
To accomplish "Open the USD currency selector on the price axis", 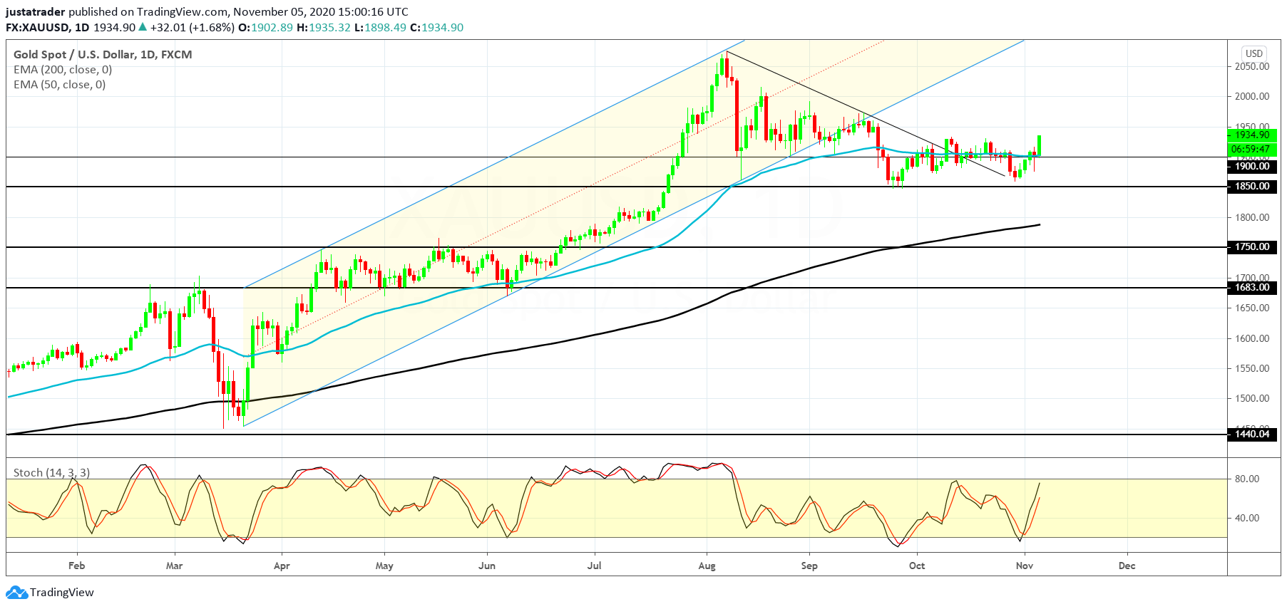I will tap(1253, 53).
